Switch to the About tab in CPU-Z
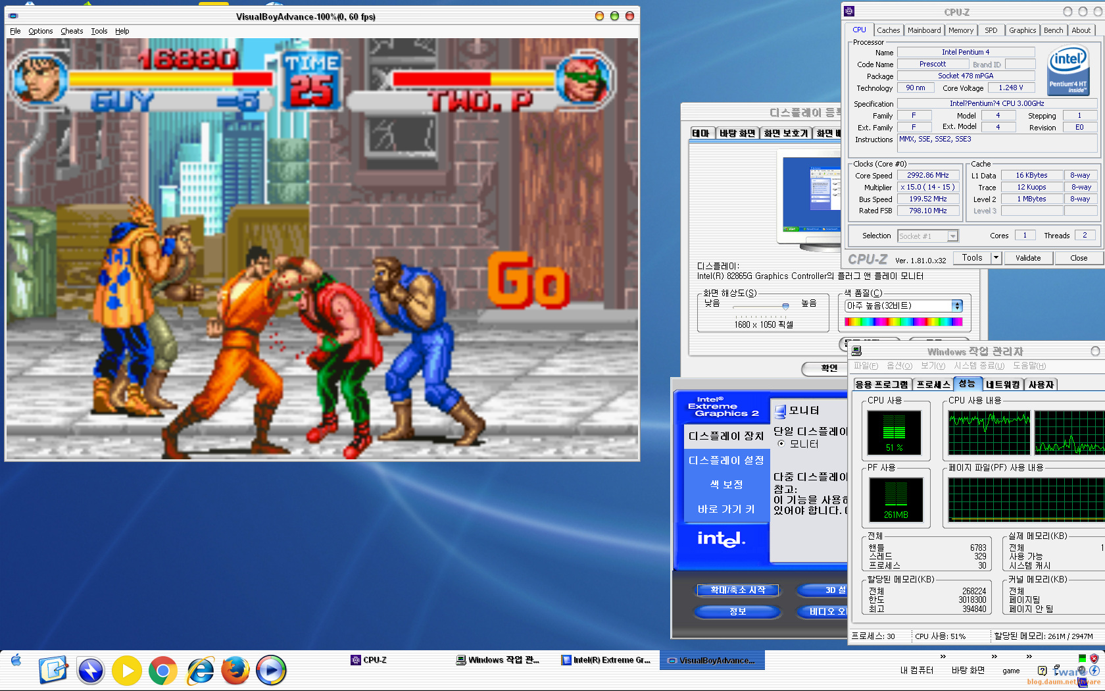Viewport: 1105px width, 691px height. click(x=1081, y=30)
